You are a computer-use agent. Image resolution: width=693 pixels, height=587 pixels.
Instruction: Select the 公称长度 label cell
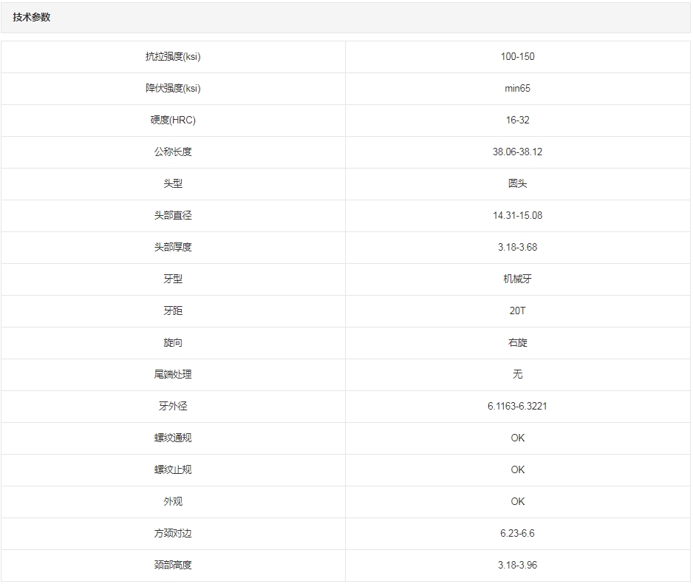pos(173,152)
